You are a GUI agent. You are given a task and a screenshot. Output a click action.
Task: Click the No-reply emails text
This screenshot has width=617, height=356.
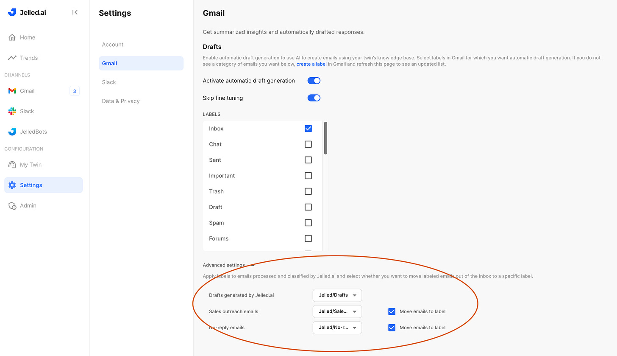click(227, 328)
